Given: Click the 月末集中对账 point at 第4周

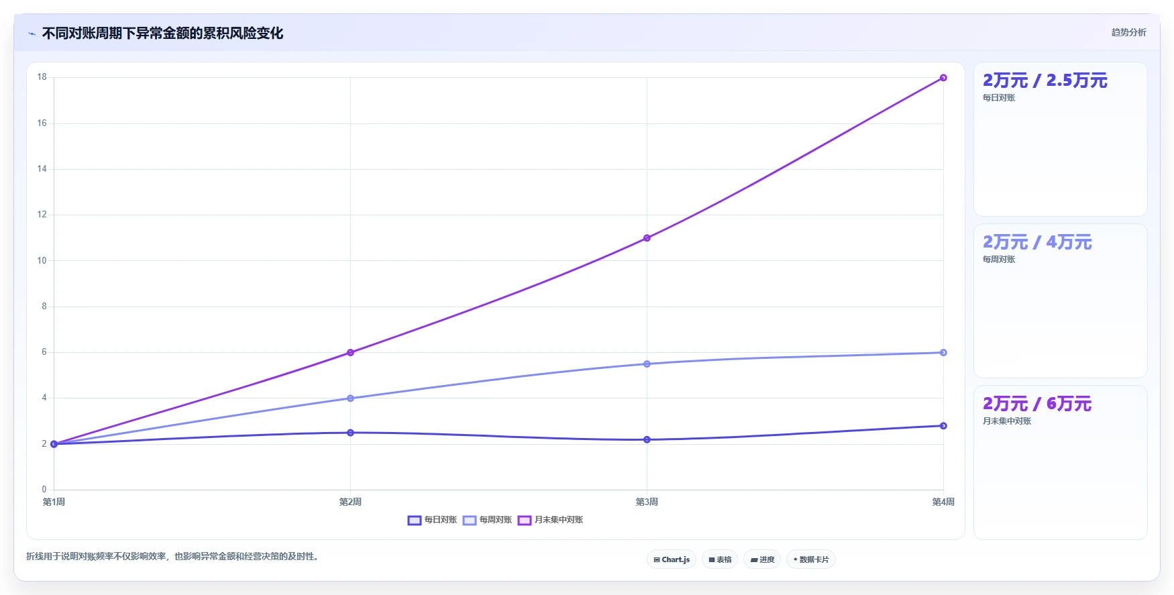Looking at the screenshot, I should tap(943, 78).
